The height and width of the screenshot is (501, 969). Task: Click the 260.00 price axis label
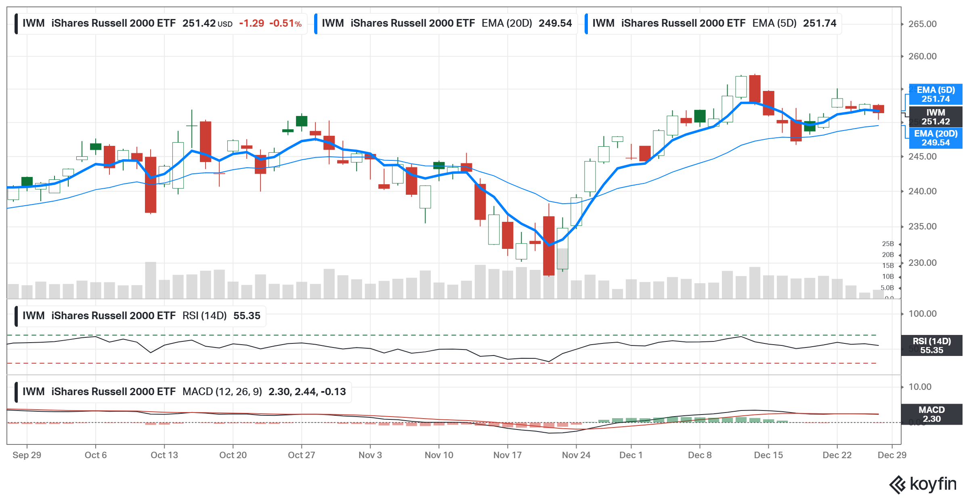tap(922, 57)
